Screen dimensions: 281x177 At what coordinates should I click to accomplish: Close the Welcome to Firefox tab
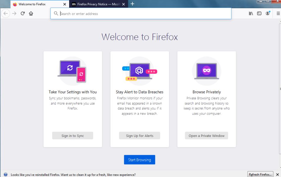(64, 4)
